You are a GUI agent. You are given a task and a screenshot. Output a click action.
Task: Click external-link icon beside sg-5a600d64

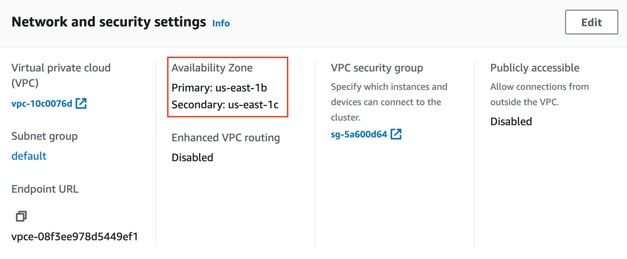pos(396,134)
